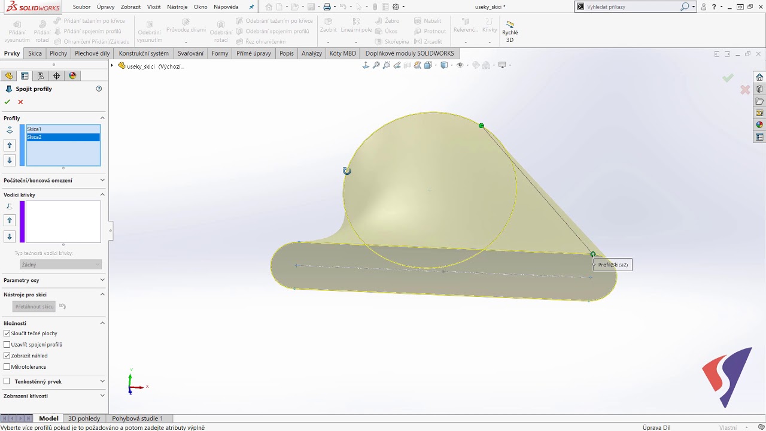Expand Počáteční/koncová omezení section
The image size is (766, 431).
point(102,180)
